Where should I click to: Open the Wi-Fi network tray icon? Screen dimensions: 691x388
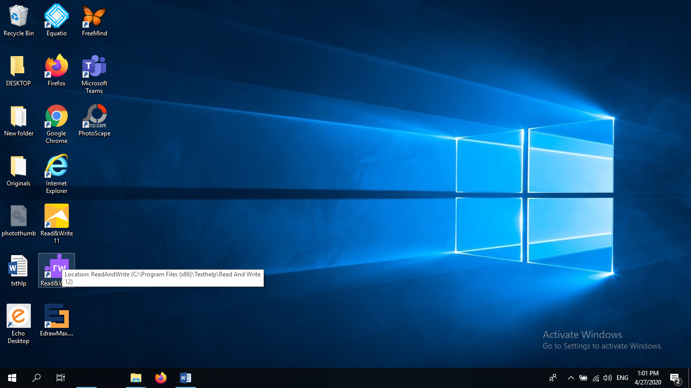tap(596, 378)
